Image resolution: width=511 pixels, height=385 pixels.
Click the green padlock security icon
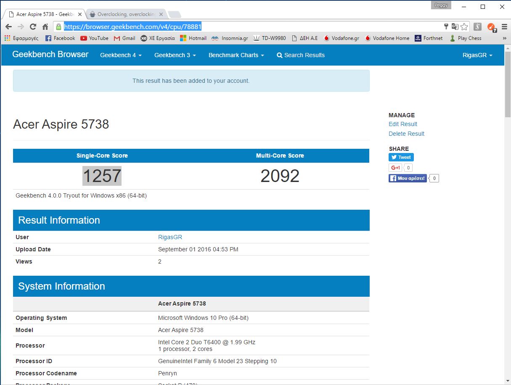tap(59, 27)
